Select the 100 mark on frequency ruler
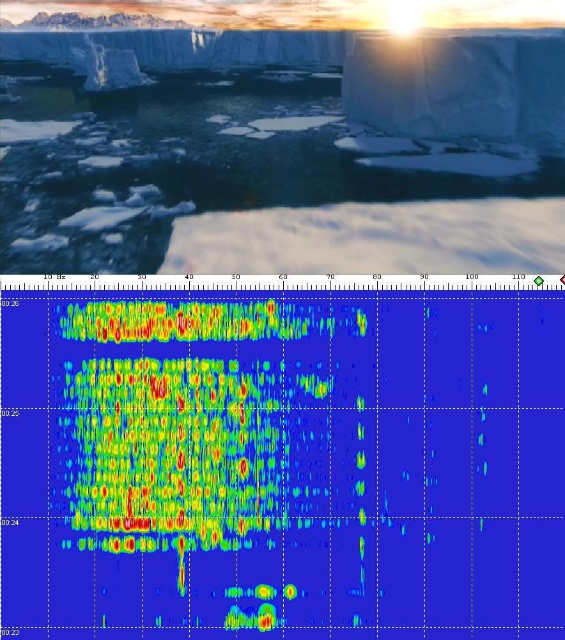The width and height of the screenshot is (565, 640). click(472, 277)
